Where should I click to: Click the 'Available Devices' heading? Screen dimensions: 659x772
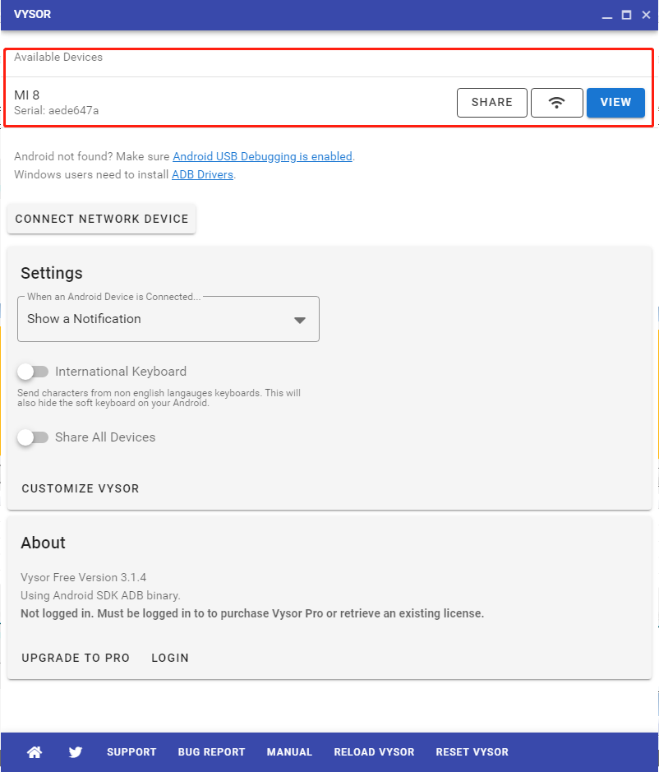pyautogui.click(x=58, y=57)
